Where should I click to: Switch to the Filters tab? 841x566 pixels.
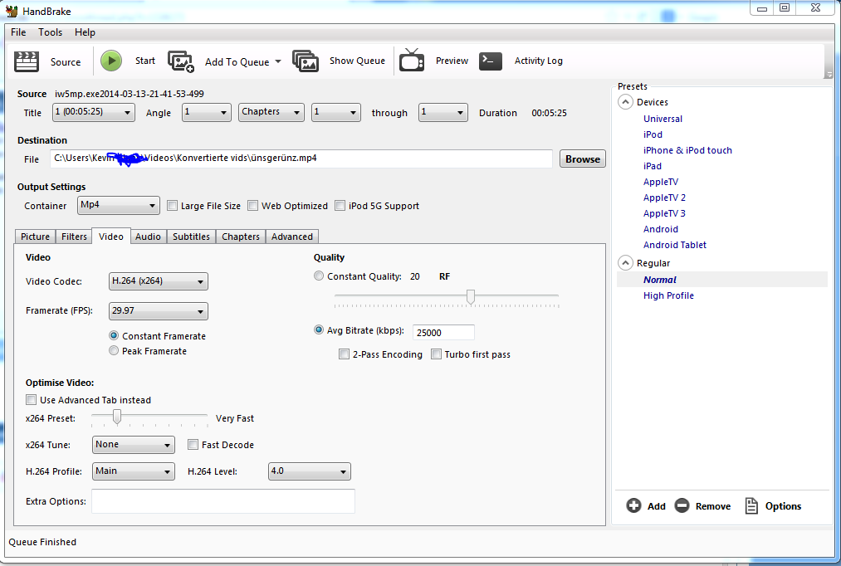(74, 237)
